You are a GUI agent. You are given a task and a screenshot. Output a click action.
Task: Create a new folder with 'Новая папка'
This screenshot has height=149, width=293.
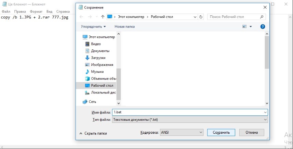point(125,27)
